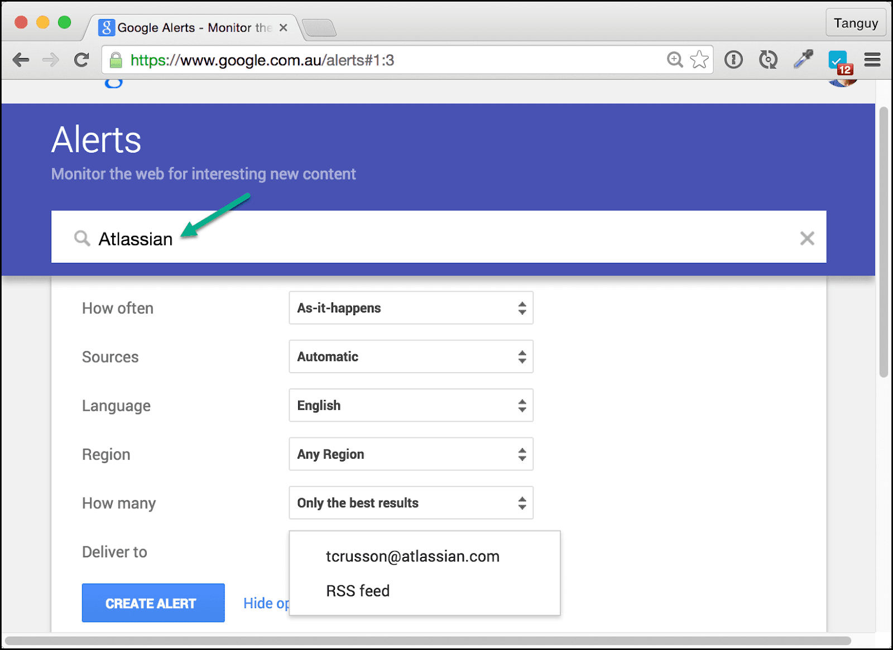
Task: Open the checkmark extension with badge 12
Action: [838, 60]
